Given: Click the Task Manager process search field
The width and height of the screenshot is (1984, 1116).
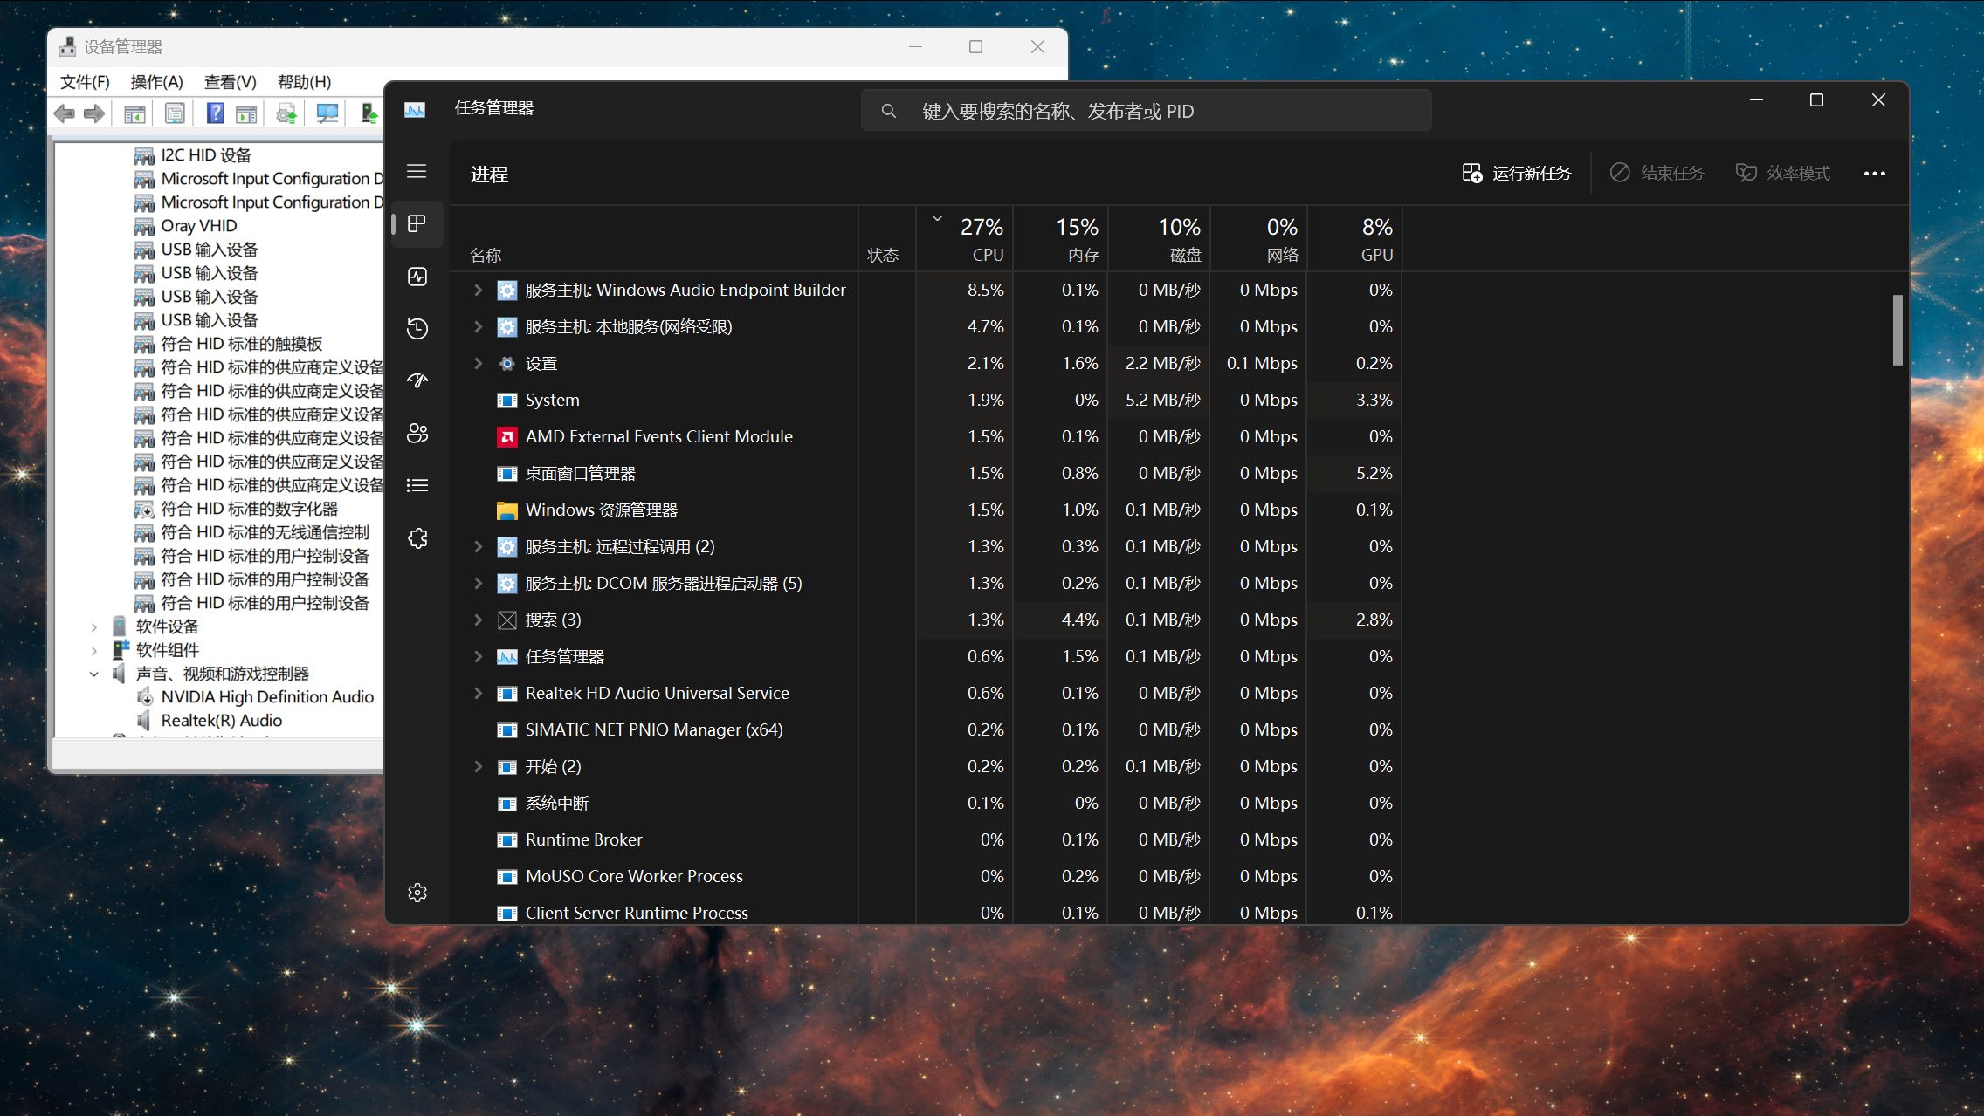Looking at the screenshot, I should (1146, 111).
